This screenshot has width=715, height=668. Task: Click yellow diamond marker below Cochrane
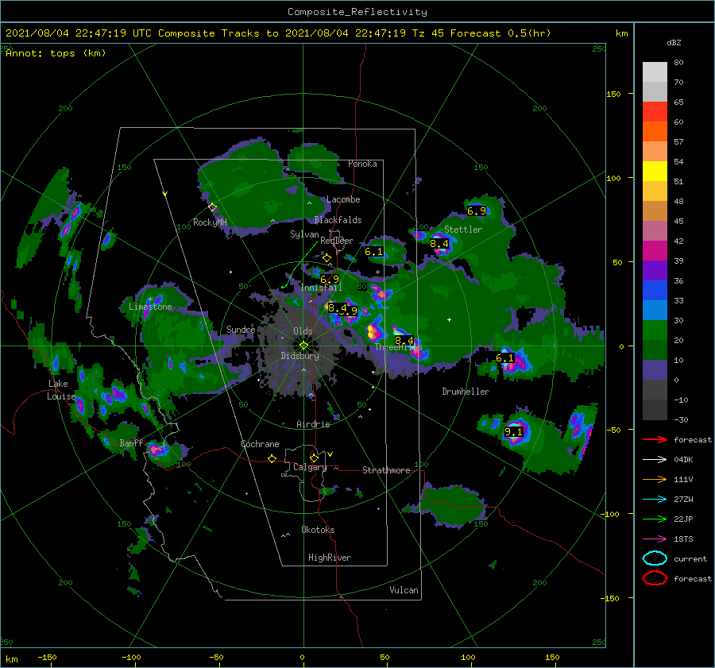272,458
